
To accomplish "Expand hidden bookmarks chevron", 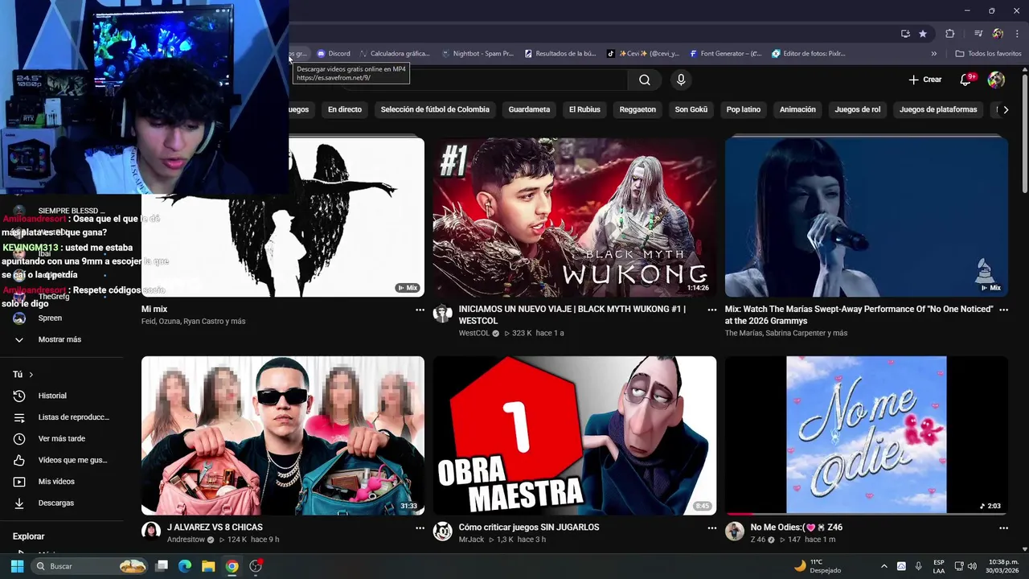I will click(933, 54).
